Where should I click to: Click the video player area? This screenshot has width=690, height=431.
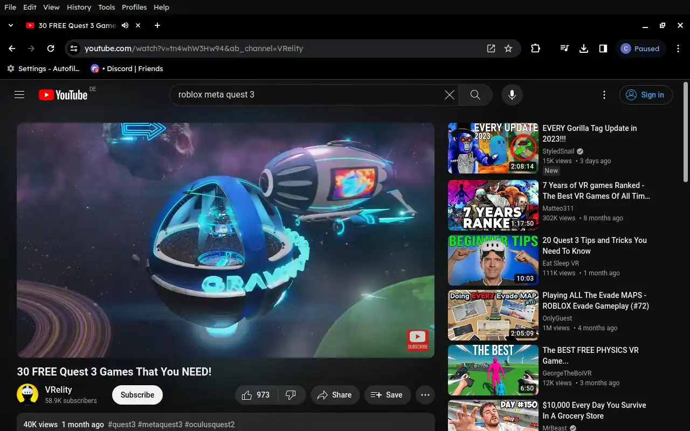tap(225, 240)
